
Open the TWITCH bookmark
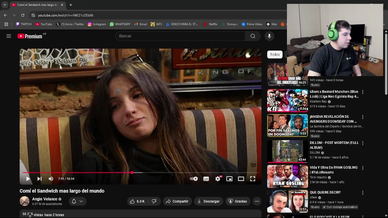(x=23, y=24)
